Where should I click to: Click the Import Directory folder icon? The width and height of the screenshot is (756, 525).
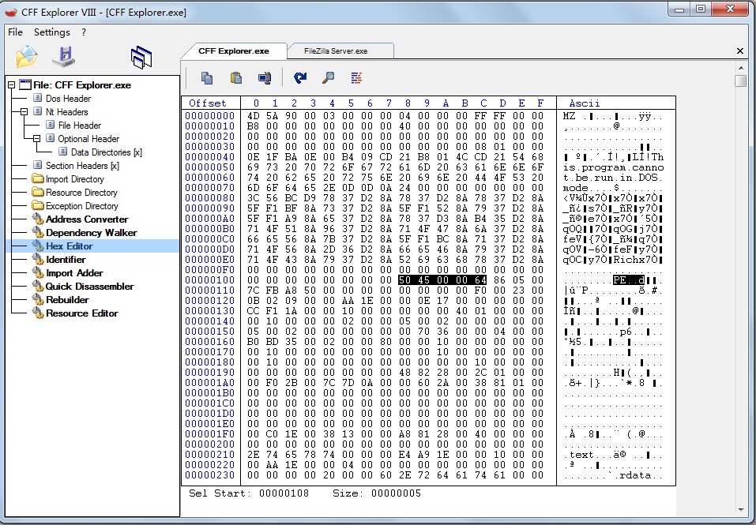coord(38,178)
